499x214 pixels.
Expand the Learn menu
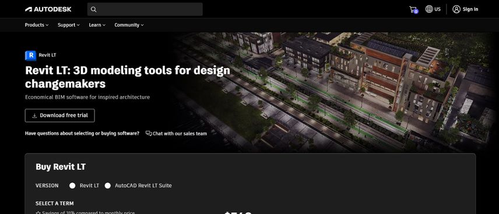[97, 25]
